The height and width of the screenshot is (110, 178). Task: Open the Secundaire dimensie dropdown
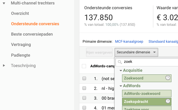(x=136, y=52)
